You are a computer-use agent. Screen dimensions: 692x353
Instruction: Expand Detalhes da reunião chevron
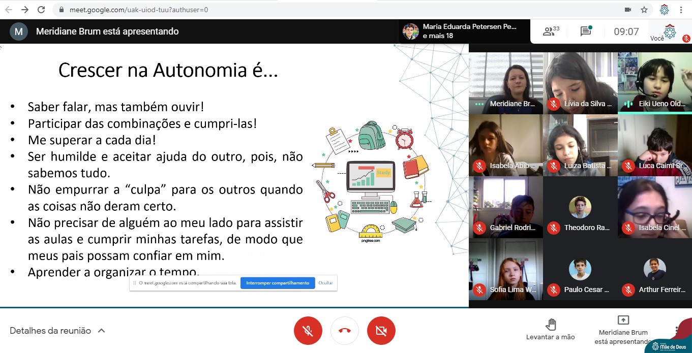(101, 331)
